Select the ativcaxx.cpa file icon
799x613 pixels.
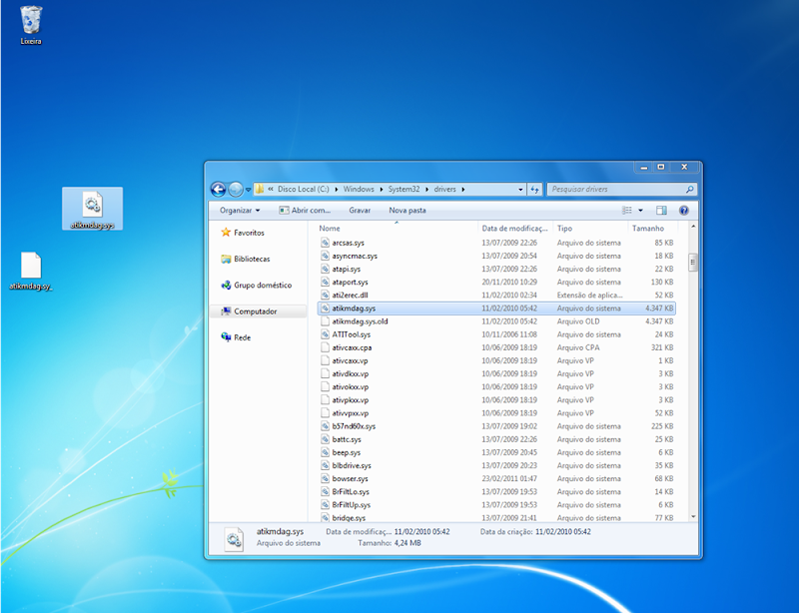point(325,347)
